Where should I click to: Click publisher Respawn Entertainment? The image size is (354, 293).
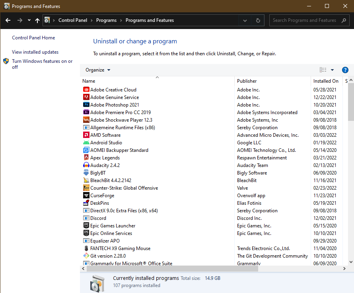pyautogui.click(x=262, y=158)
